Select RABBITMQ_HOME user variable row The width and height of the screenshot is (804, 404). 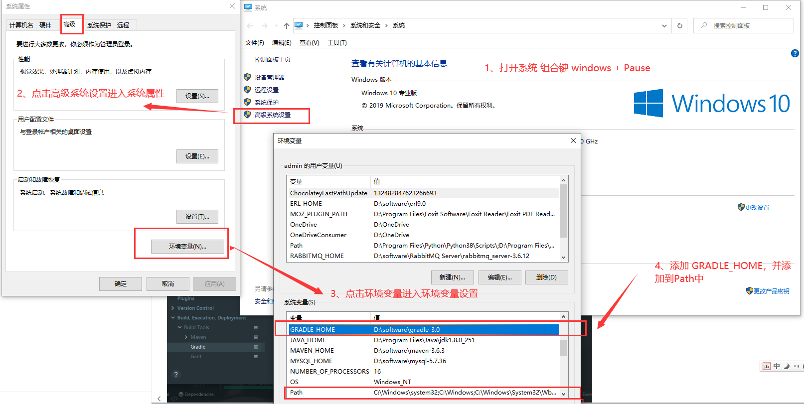tap(424, 256)
